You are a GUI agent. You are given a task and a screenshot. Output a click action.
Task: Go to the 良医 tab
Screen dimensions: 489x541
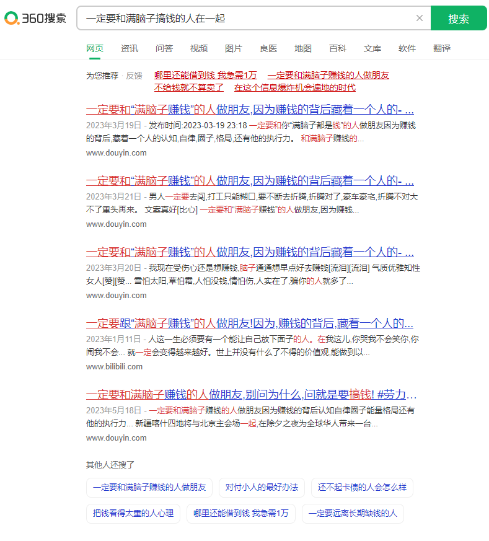click(268, 48)
